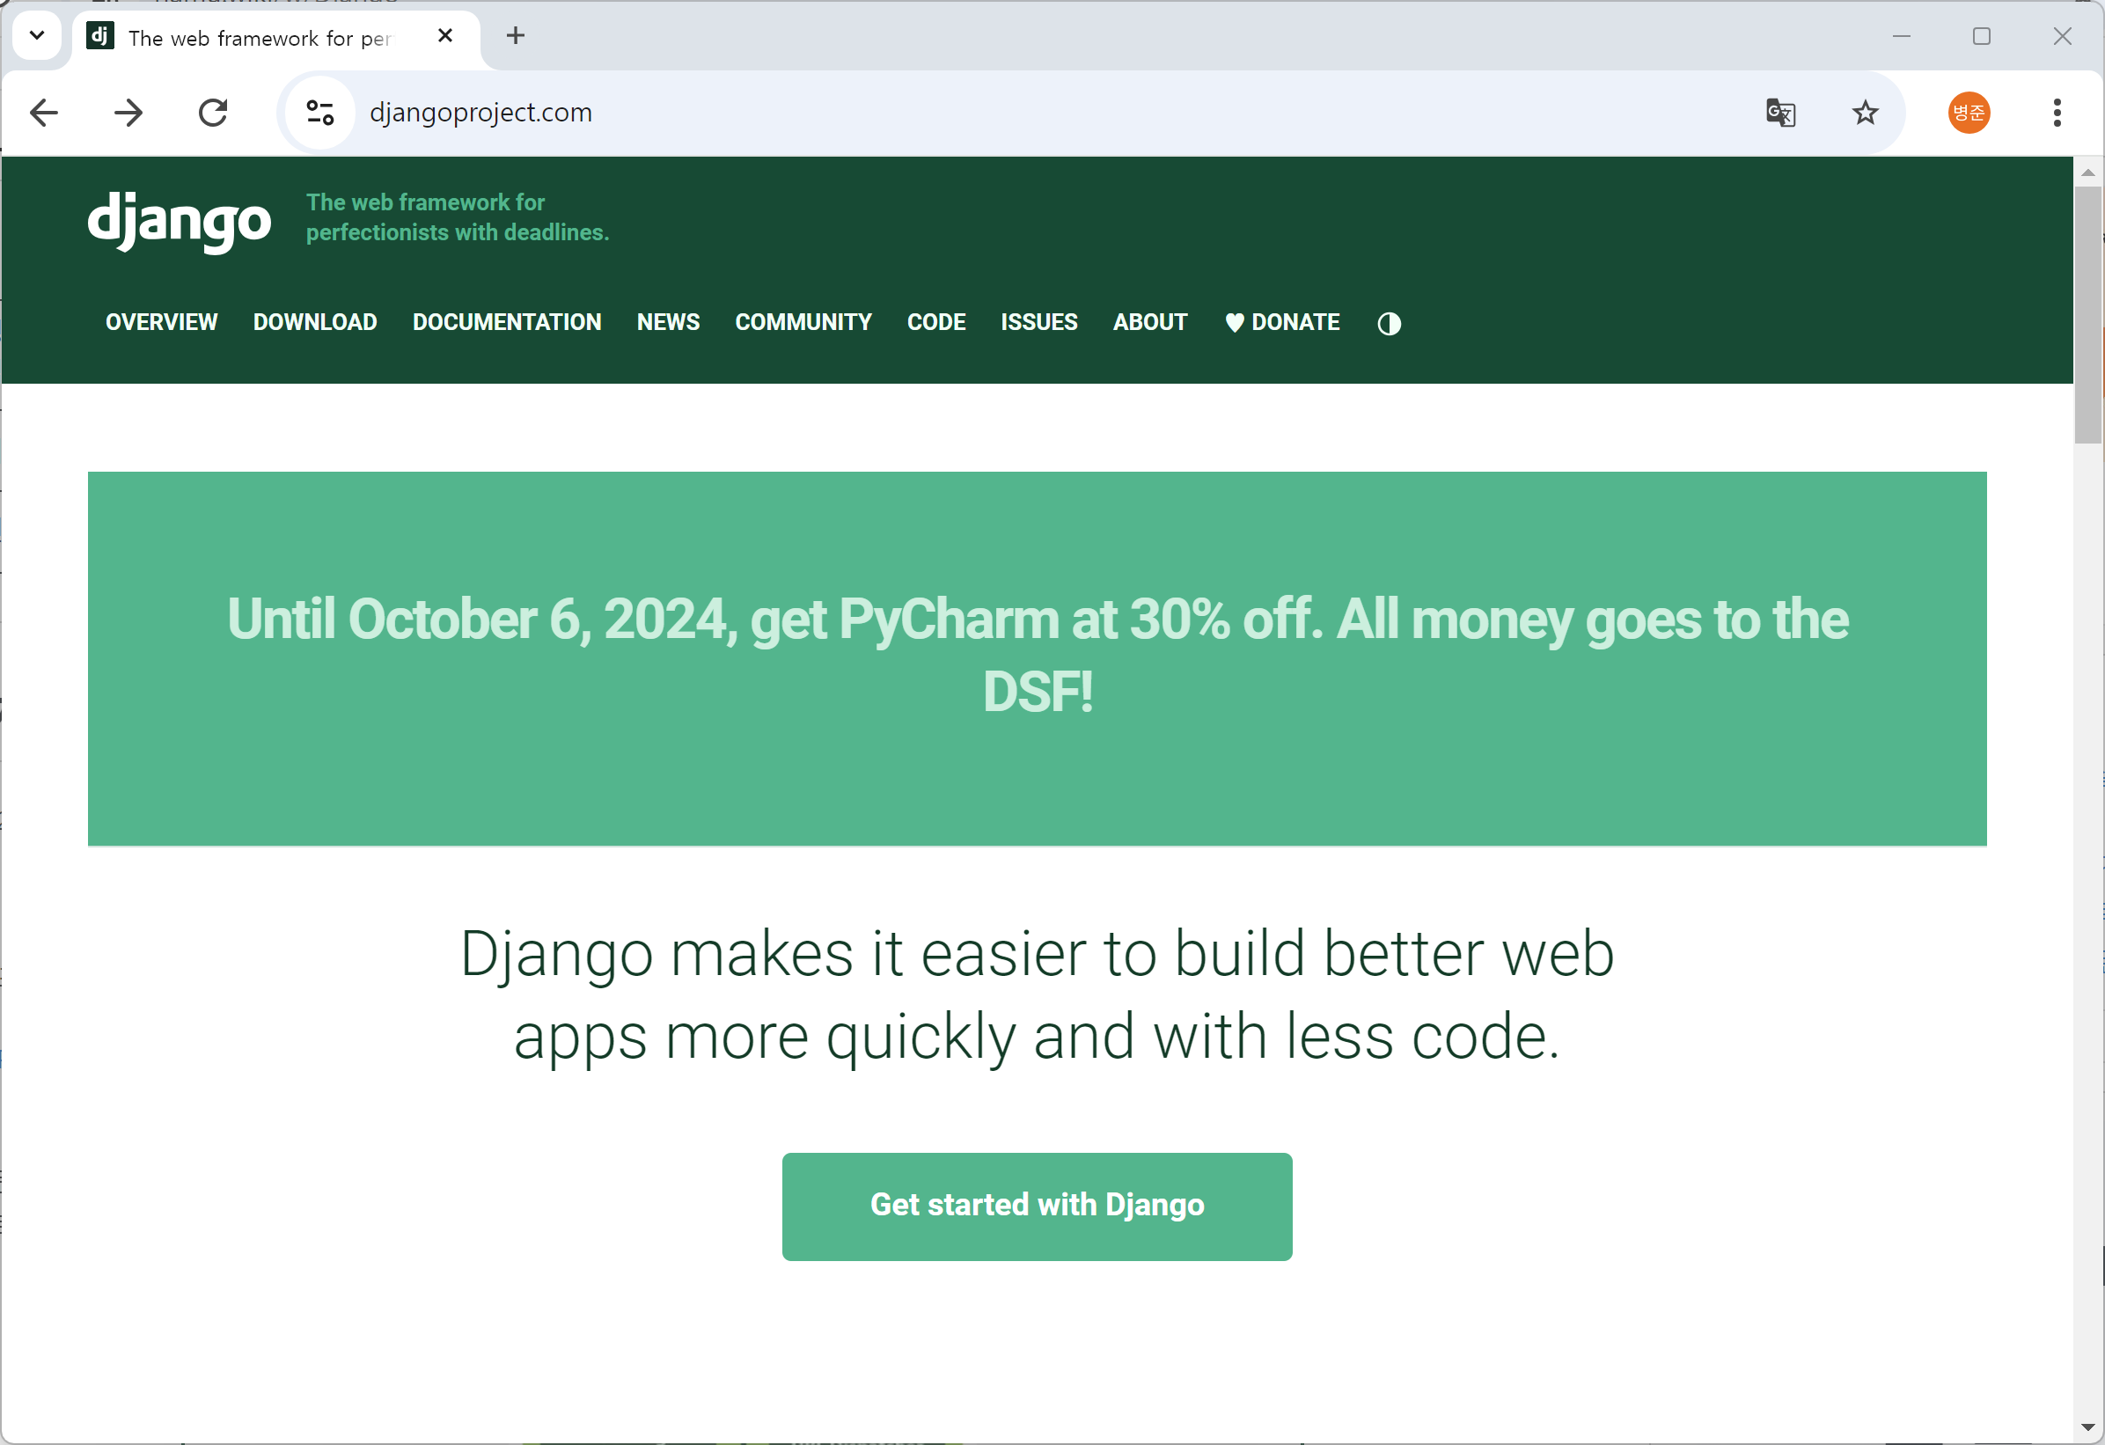Open the orange profile avatar
2105x1445 pixels.
1969,114
